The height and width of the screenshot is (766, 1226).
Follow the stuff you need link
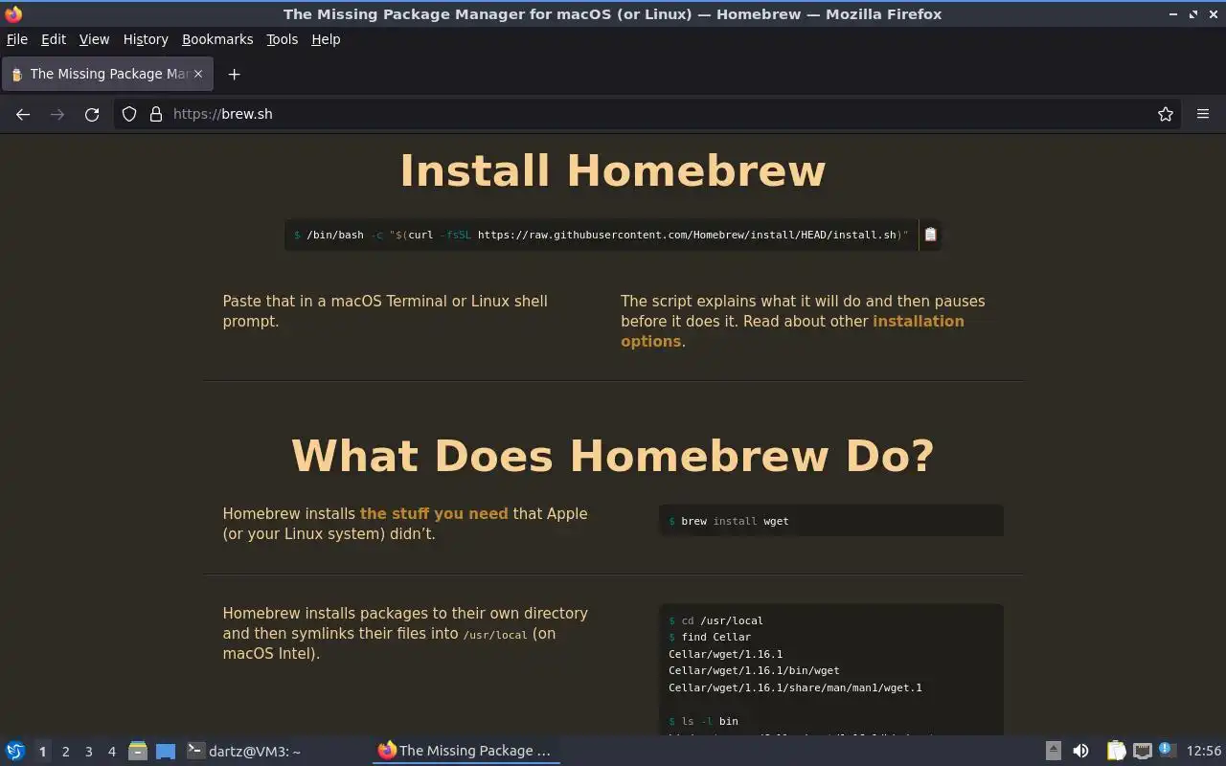click(434, 513)
